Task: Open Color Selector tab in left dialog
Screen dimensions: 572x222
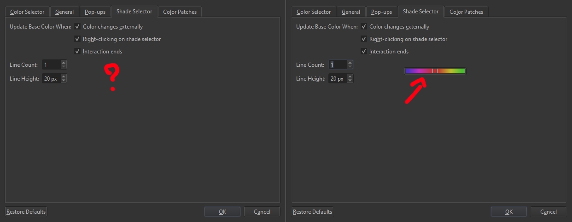Action: coord(28,12)
